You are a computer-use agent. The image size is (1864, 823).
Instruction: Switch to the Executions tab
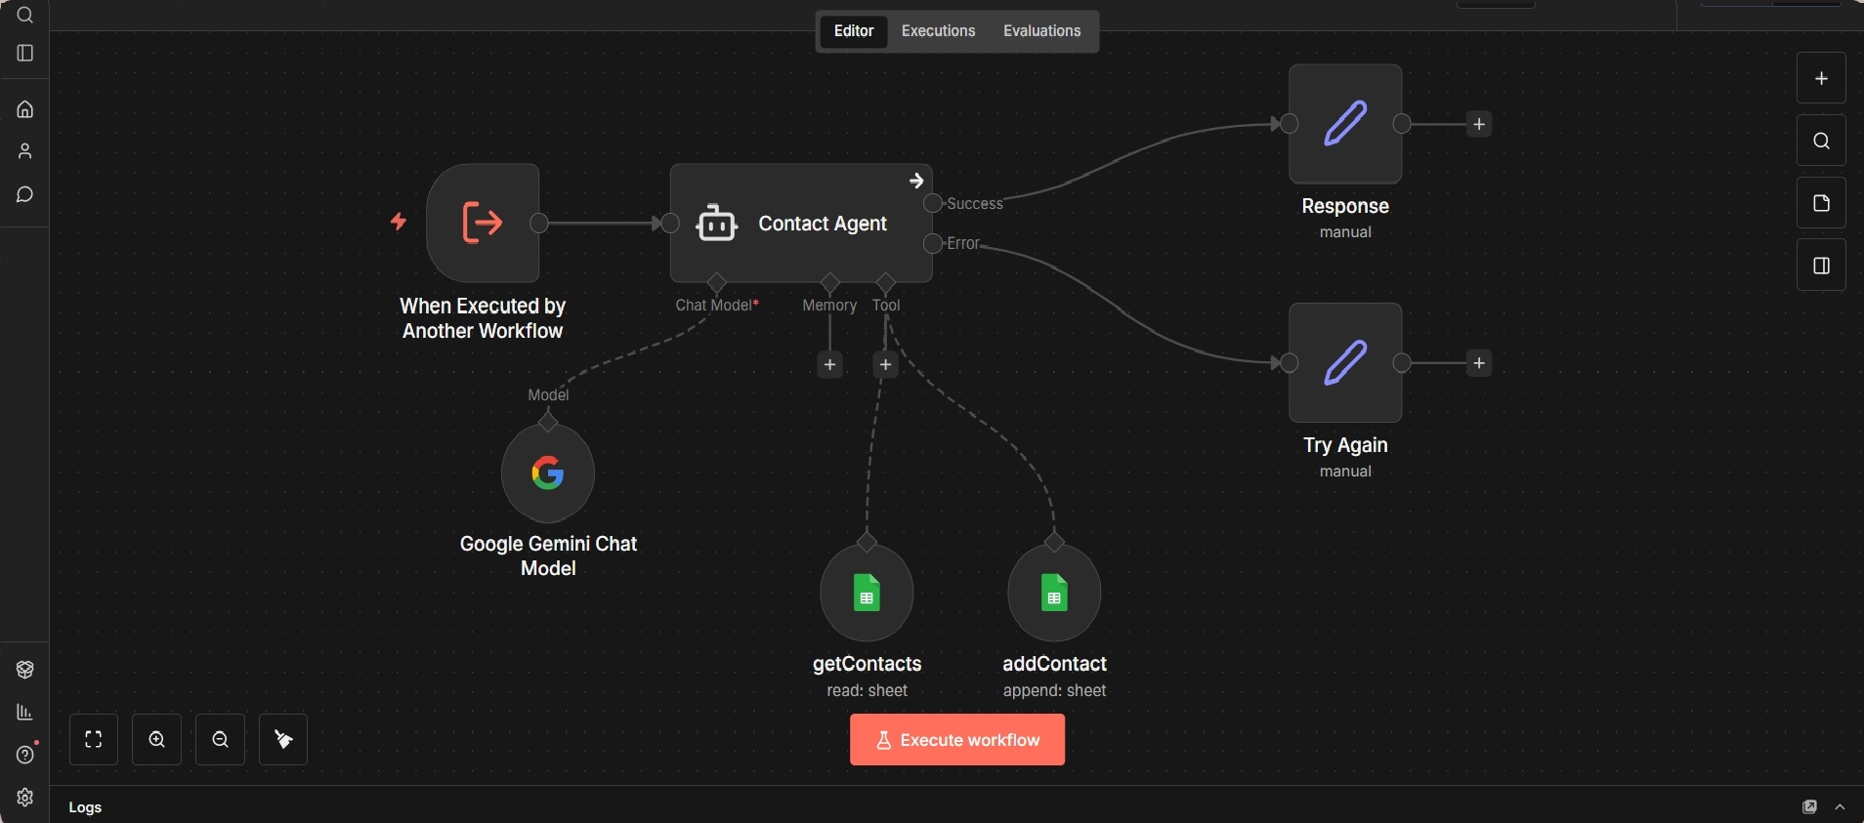tap(938, 31)
